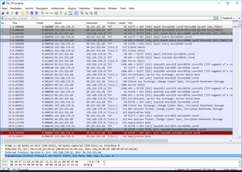Sort packets by the Protocol column header
The width and height of the screenshot is (242, 172).
click(111, 23)
